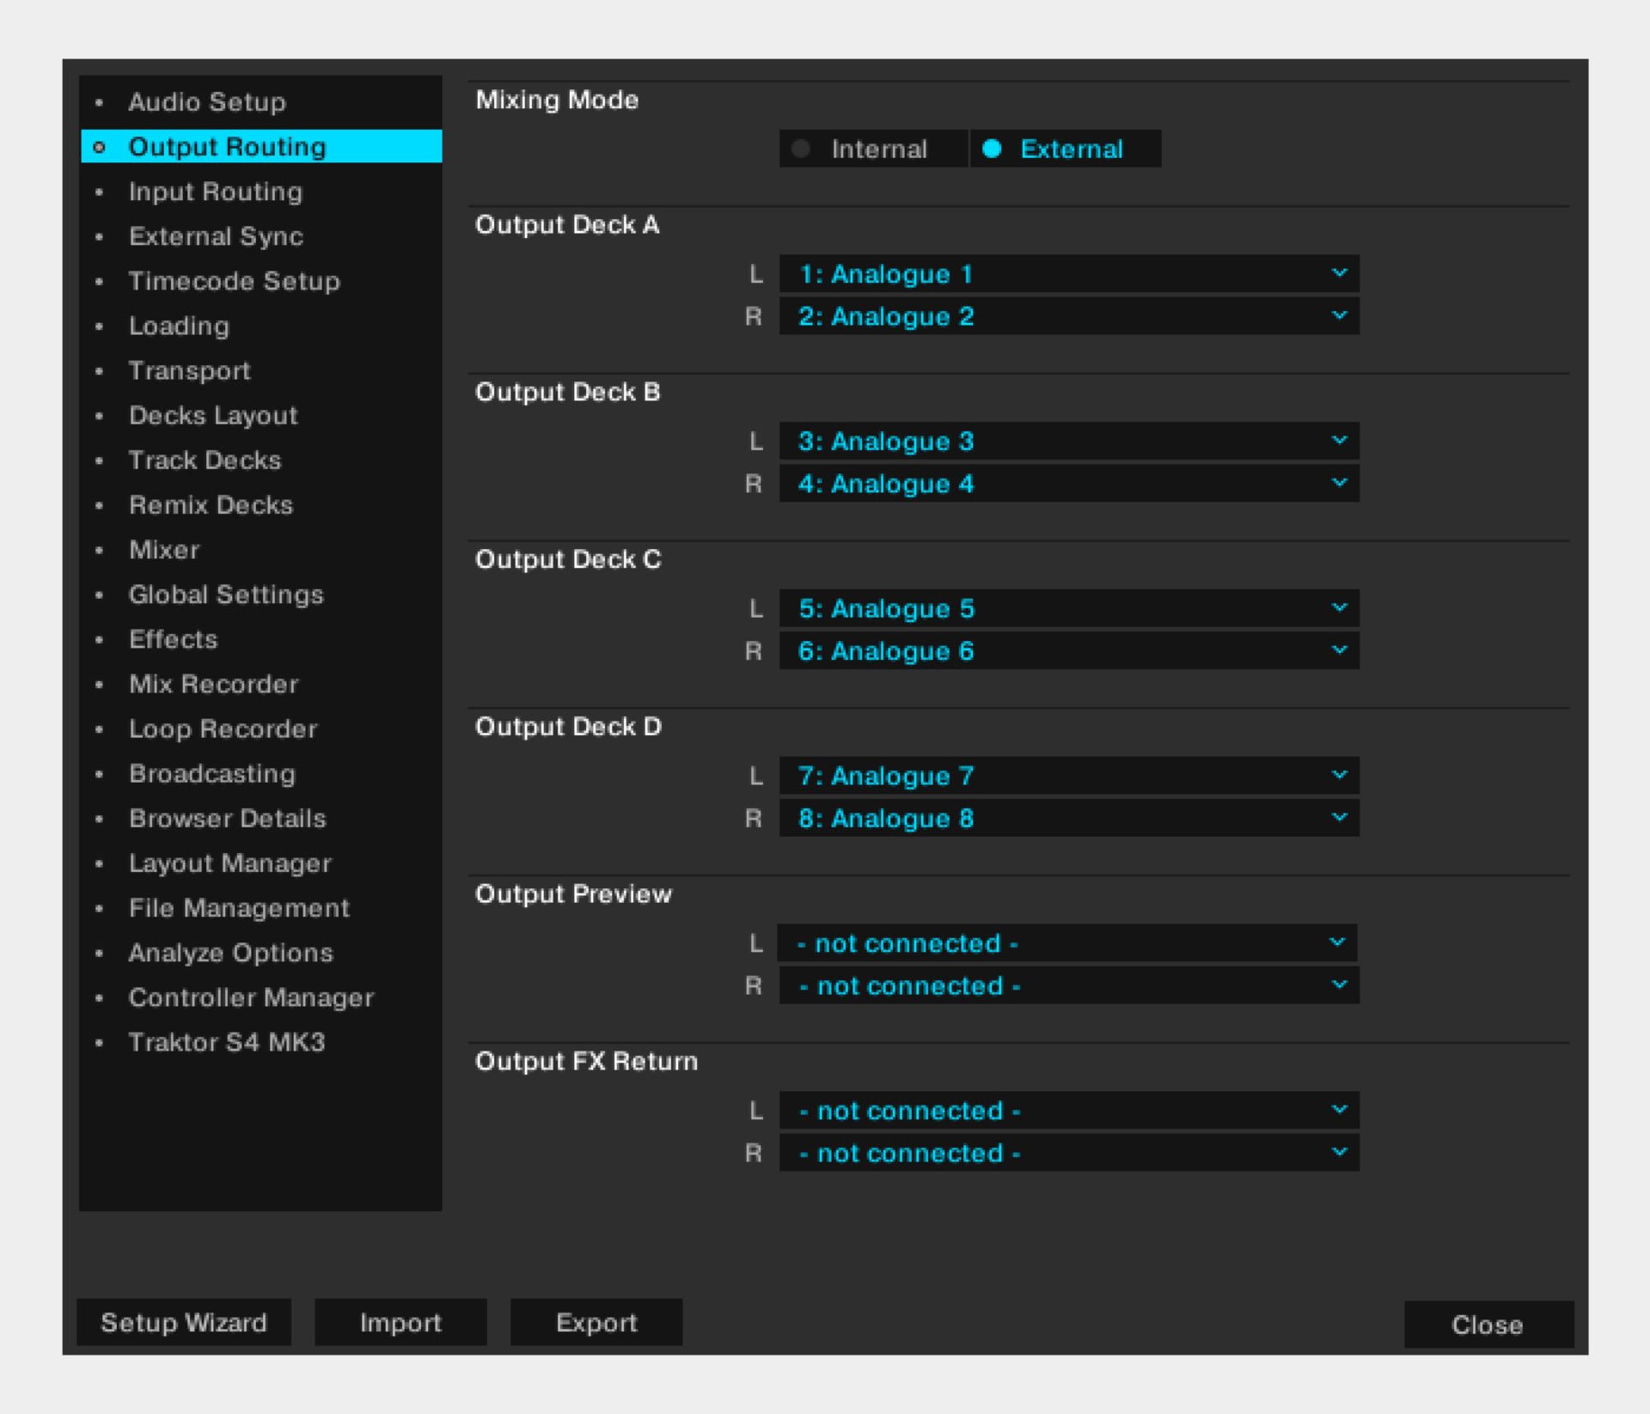Open the Output FX Return right channel dropdown
Screen dimensions: 1650x1414
tap(1068, 1153)
